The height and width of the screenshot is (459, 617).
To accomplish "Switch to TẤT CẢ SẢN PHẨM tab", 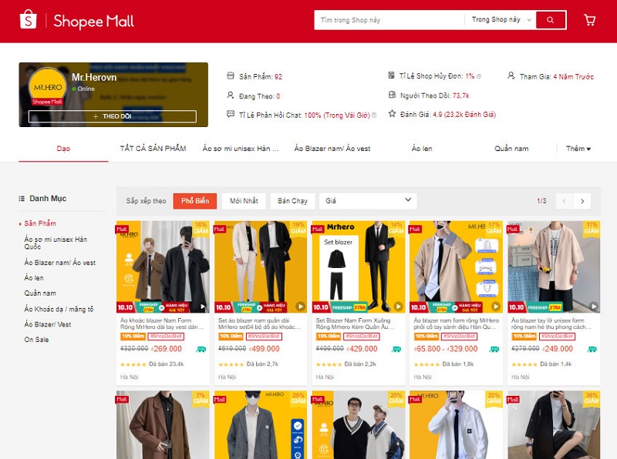I will pyautogui.click(x=153, y=149).
